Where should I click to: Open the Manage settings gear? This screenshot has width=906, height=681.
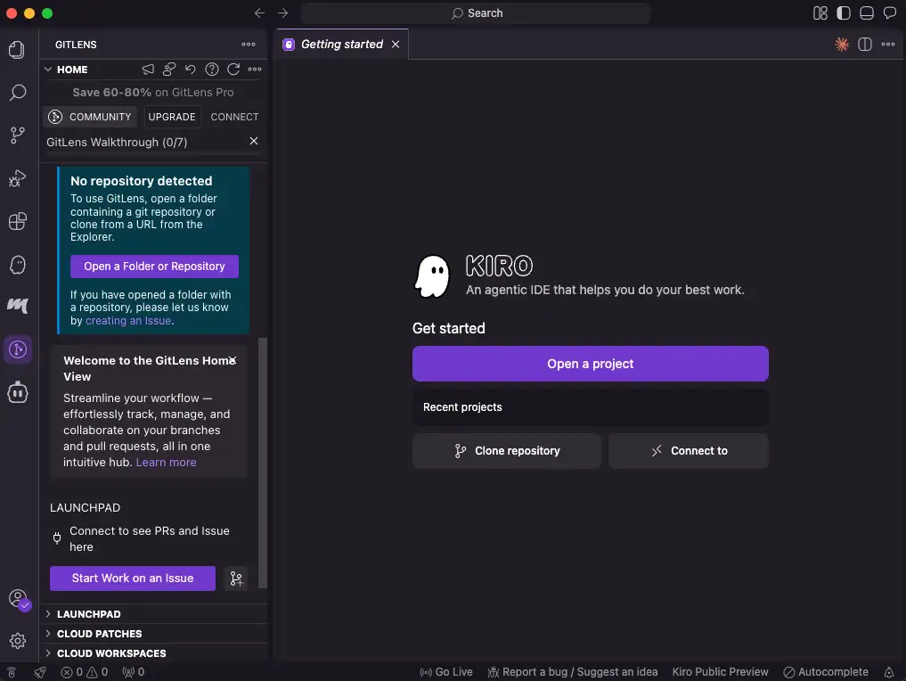(17, 641)
